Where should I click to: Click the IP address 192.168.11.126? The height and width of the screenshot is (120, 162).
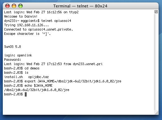click(30, 25)
